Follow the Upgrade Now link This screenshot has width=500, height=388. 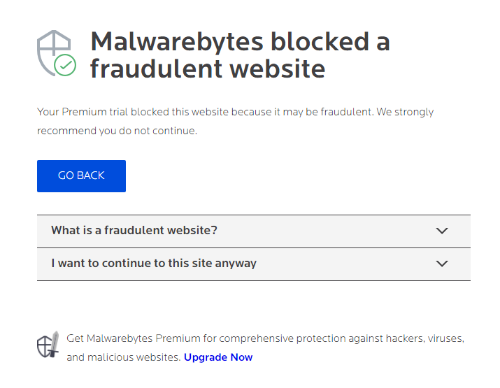[x=218, y=357]
